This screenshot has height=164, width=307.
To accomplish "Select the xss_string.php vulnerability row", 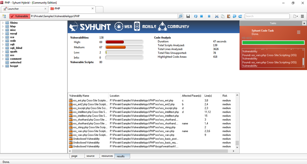I will [x=152, y=127].
